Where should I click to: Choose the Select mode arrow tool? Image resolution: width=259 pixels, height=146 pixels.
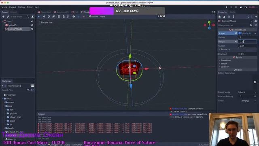click(x=39, y=17)
